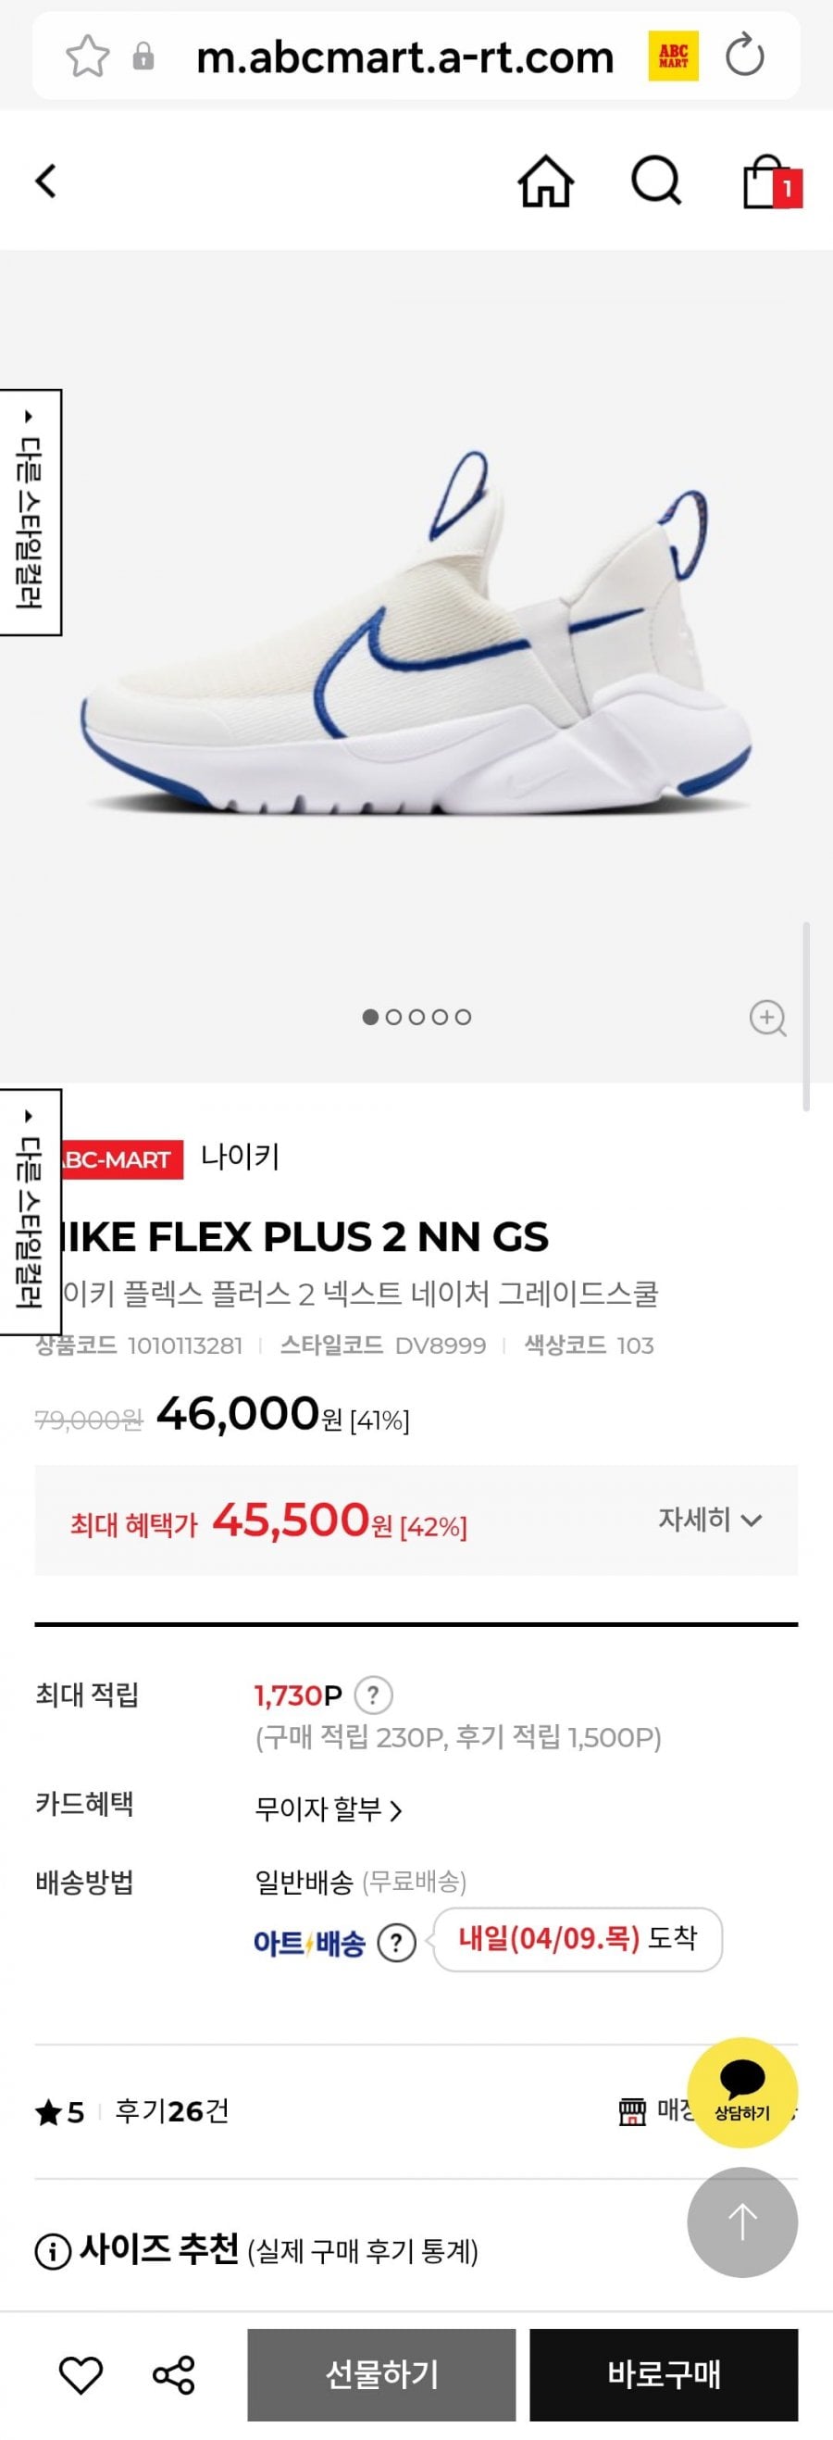The image size is (833, 2440).
Task: Share this product via share icon
Action: coord(174,2374)
